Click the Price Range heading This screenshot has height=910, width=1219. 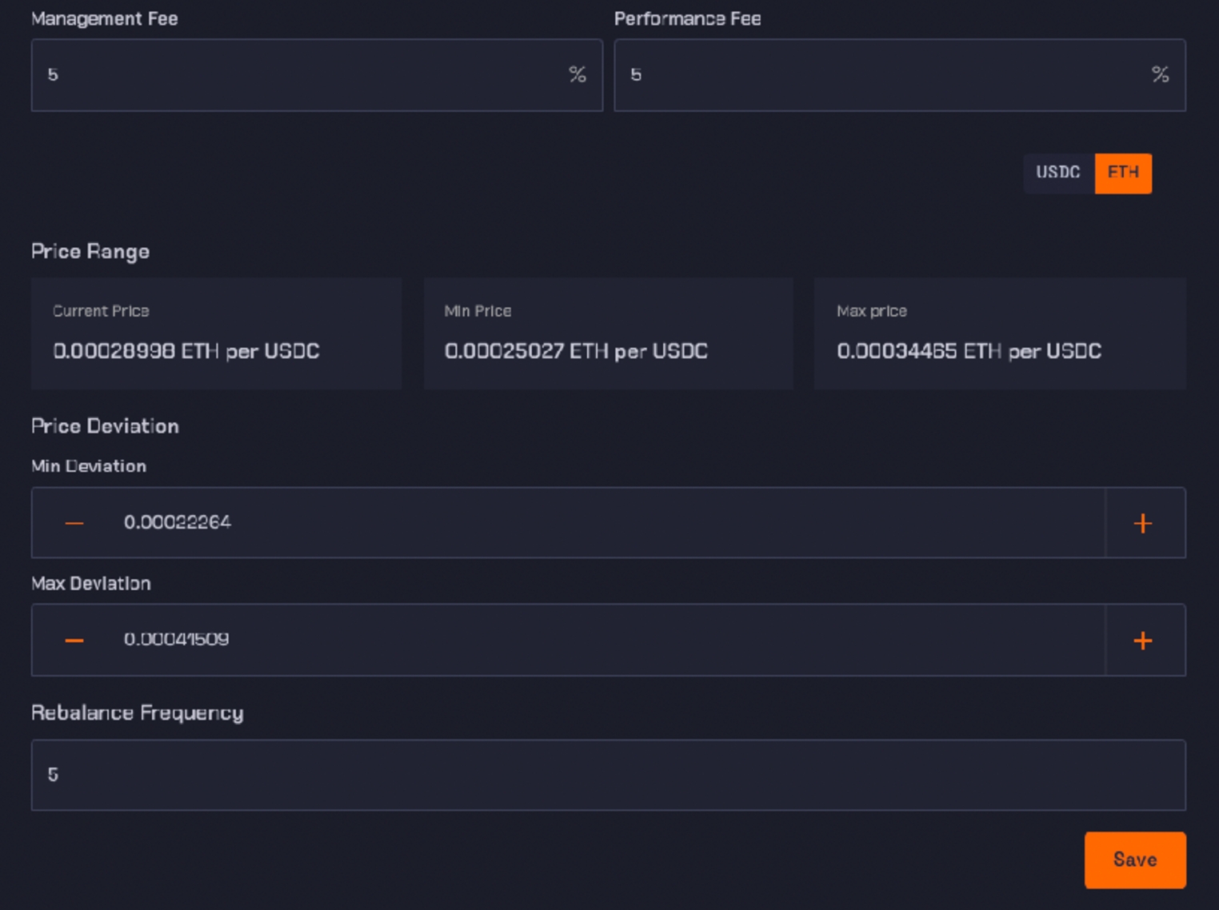coord(90,252)
